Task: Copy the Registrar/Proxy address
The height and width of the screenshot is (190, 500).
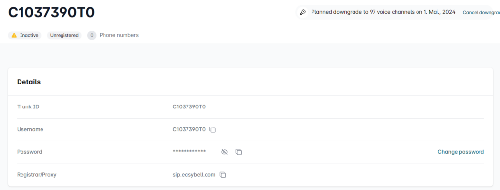Action: click(x=223, y=175)
